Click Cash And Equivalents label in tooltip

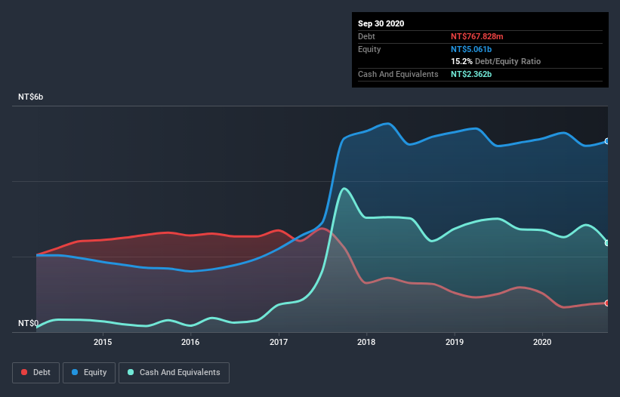(x=398, y=74)
